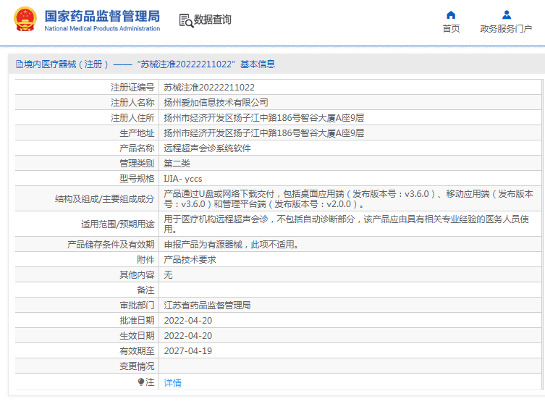545x404 pixels.
Task: Click product name 远程超声会诊系统软件
Action: click(207, 148)
